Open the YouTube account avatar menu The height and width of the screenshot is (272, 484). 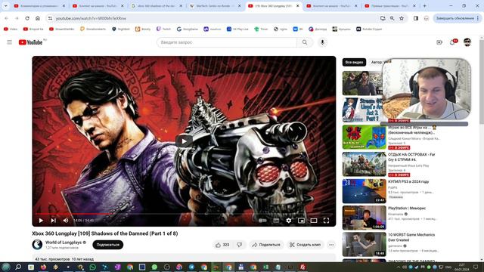(x=467, y=42)
